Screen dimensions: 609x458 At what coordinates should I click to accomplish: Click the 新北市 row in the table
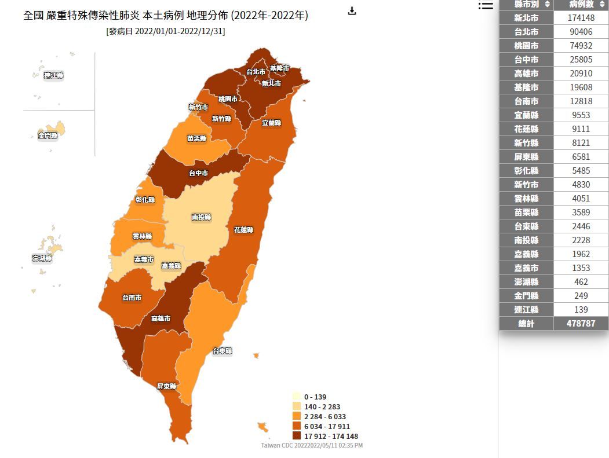pos(553,18)
